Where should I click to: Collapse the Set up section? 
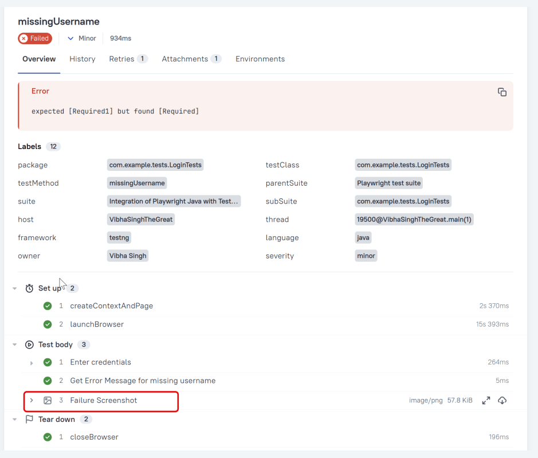point(14,288)
